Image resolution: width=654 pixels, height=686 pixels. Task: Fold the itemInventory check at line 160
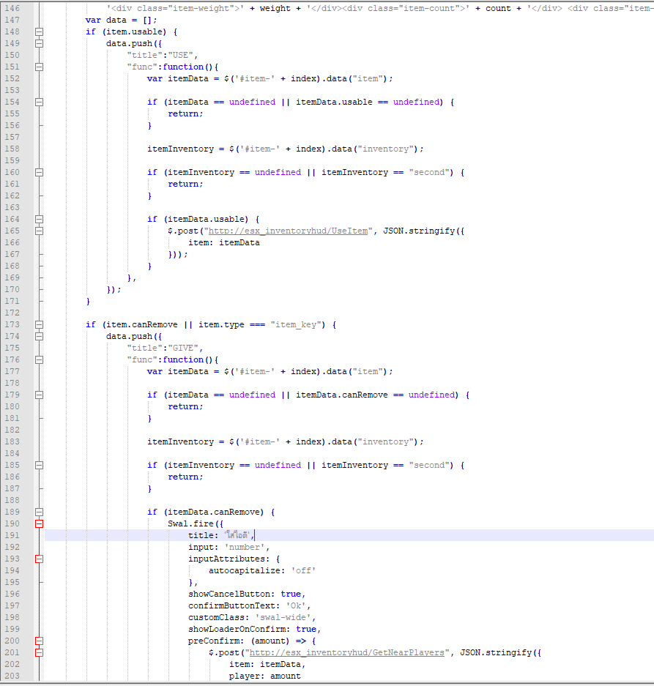tap(39, 172)
